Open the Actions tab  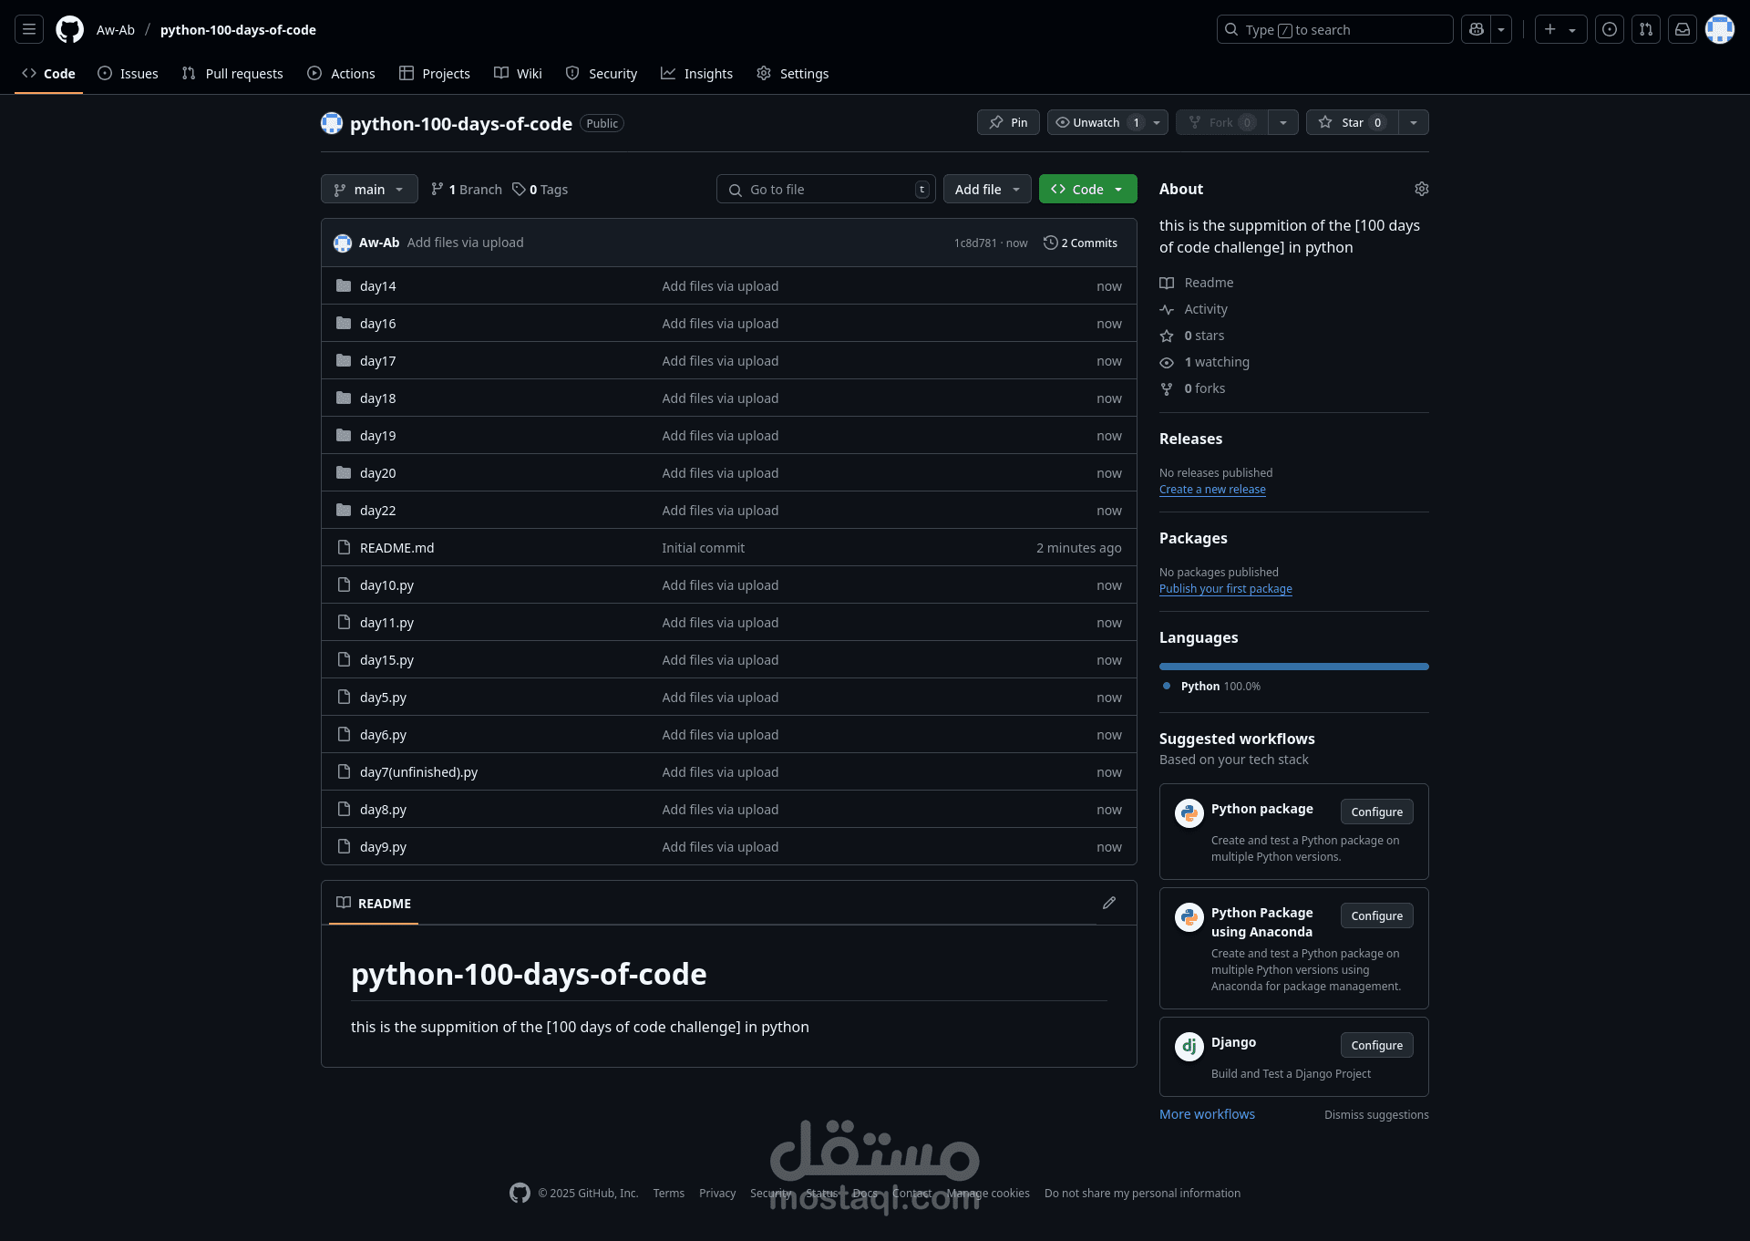341,73
